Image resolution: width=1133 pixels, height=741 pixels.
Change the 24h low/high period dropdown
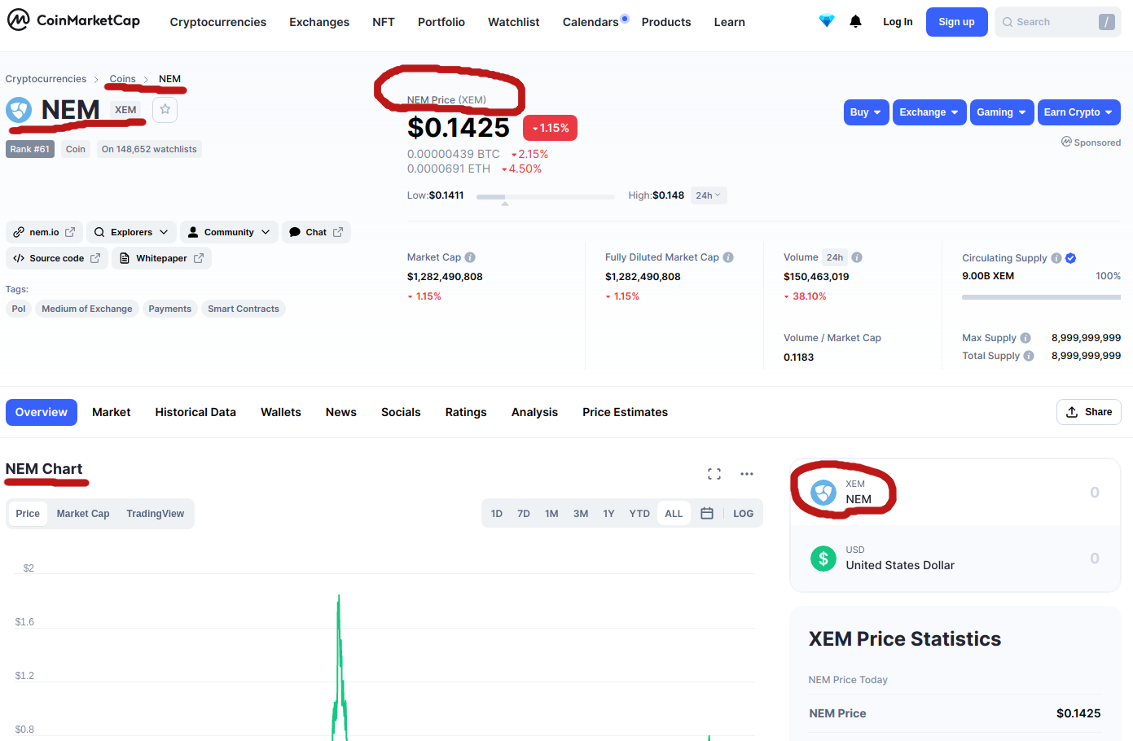[709, 195]
